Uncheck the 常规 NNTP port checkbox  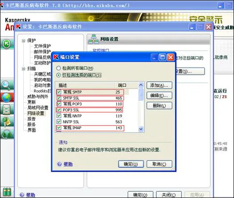(59, 116)
